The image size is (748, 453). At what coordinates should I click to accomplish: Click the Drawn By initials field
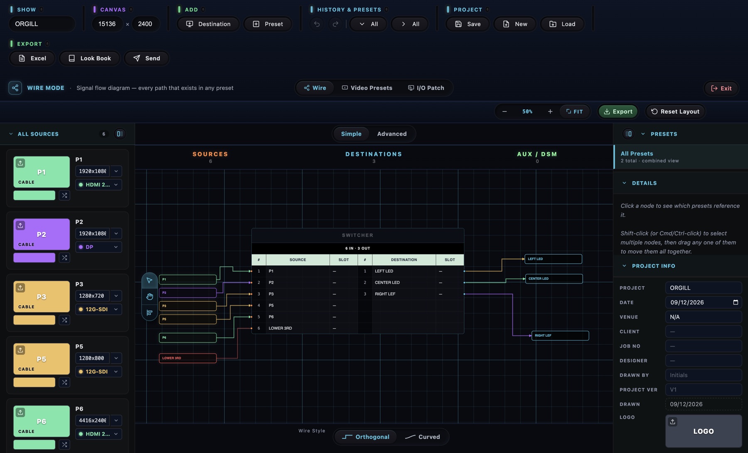point(704,375)
